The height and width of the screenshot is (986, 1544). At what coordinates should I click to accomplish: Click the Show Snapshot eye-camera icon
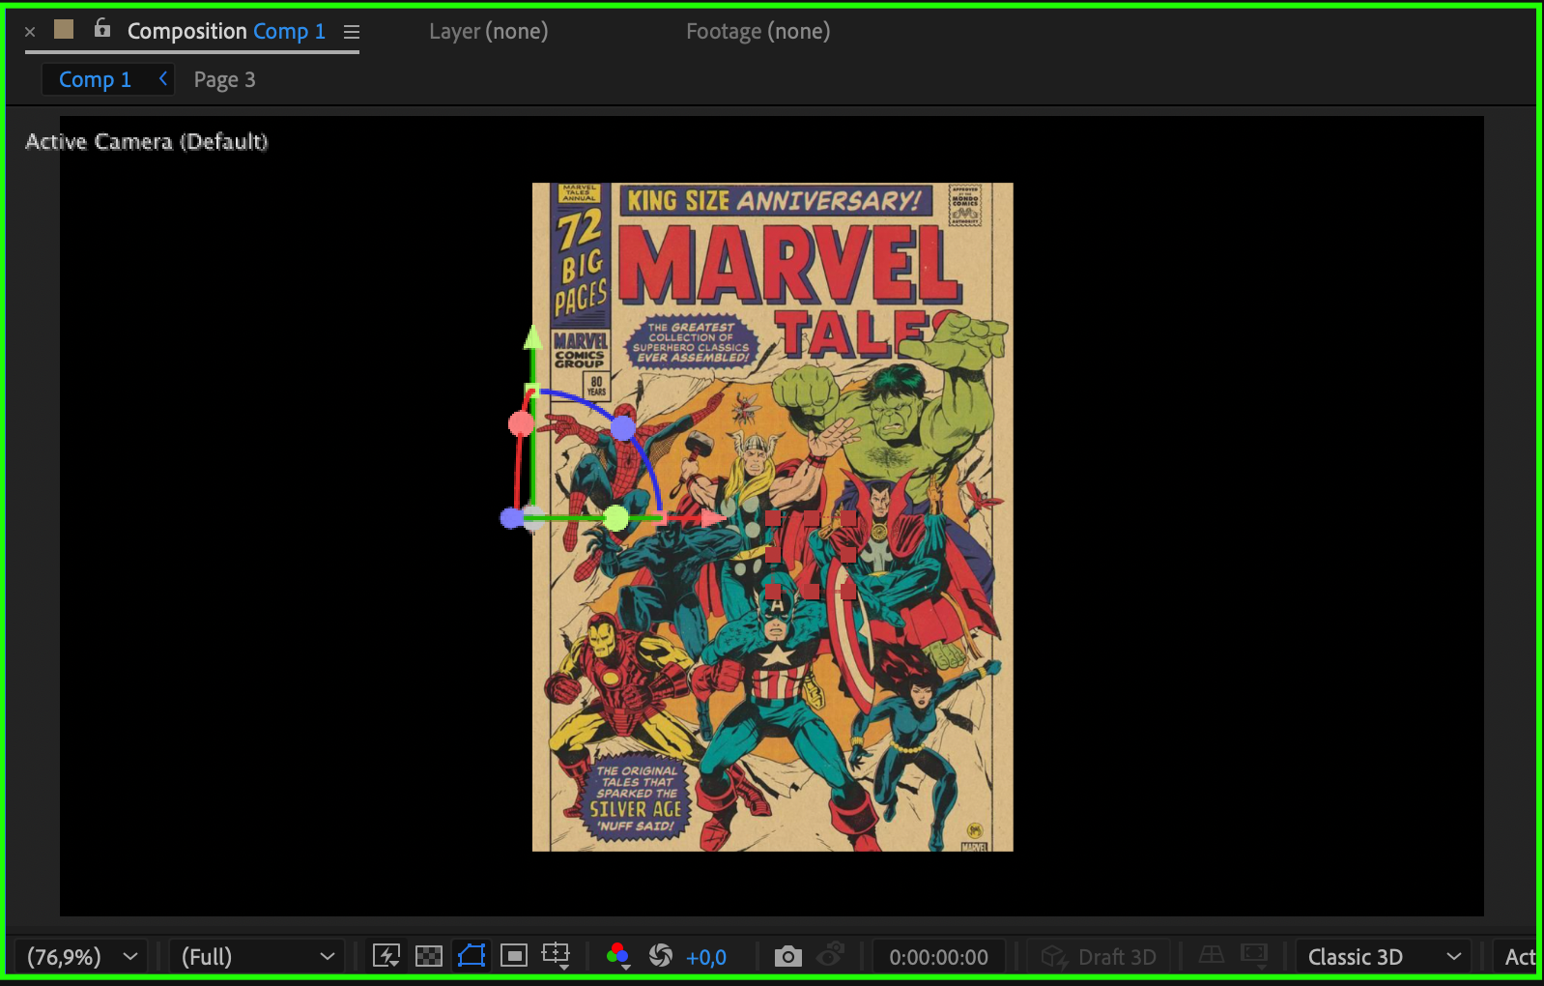coord(831,956)
